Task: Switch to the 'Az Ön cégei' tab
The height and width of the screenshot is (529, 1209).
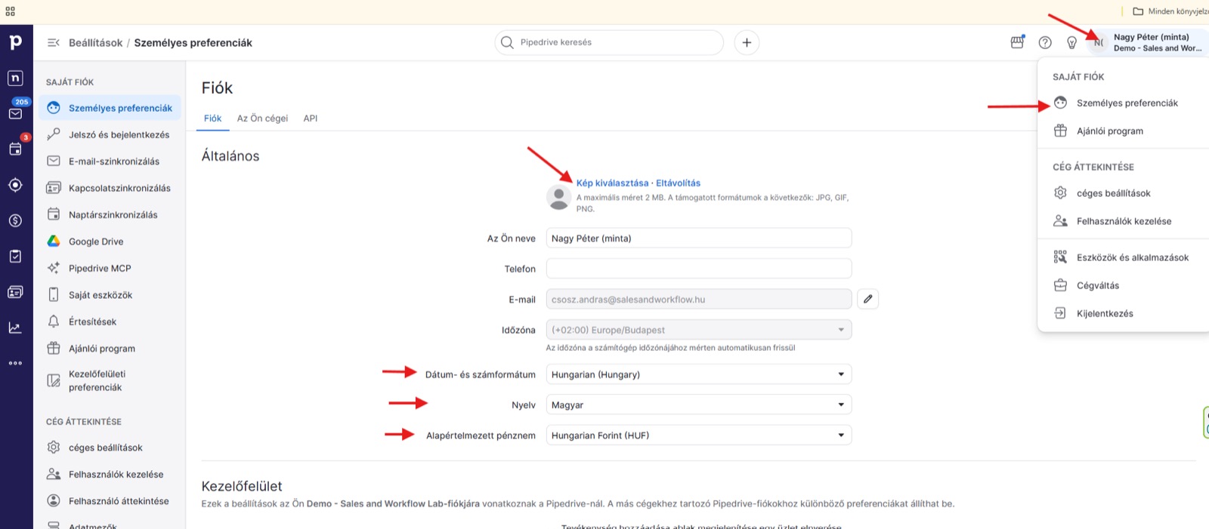Action: pos(262,118)
